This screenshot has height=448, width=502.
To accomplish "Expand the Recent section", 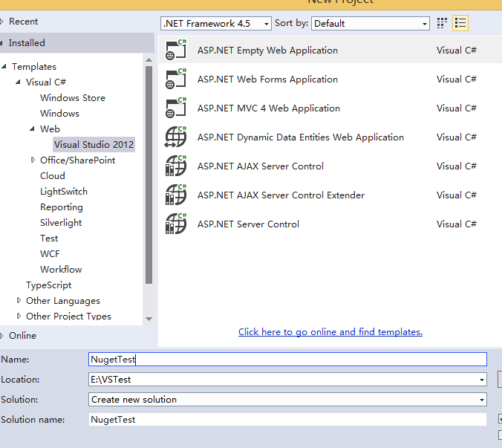I will (x=1, y=22).
